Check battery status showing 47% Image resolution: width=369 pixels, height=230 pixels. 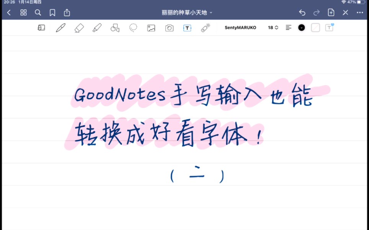pyautogui.click(x=356, y=2)
